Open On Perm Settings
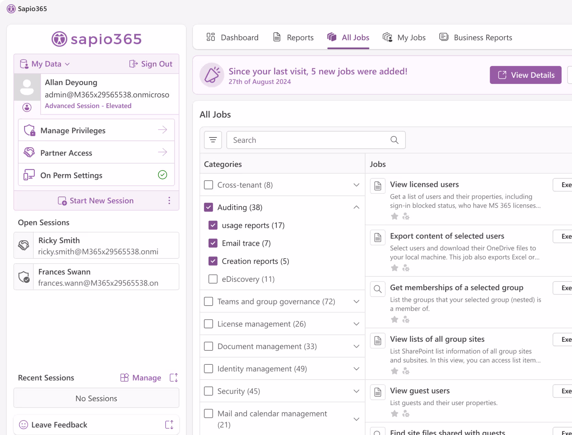 (96, 175)
